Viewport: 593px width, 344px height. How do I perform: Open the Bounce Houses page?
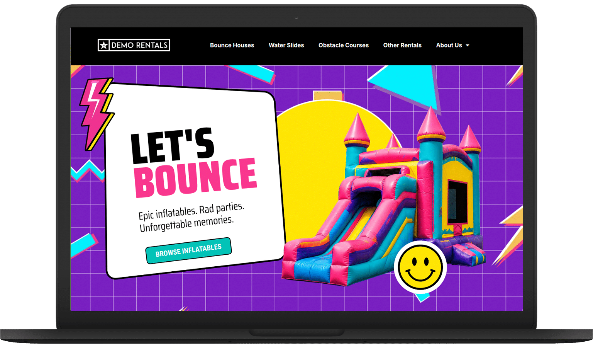pyautogui.click(x=232, y=45)
